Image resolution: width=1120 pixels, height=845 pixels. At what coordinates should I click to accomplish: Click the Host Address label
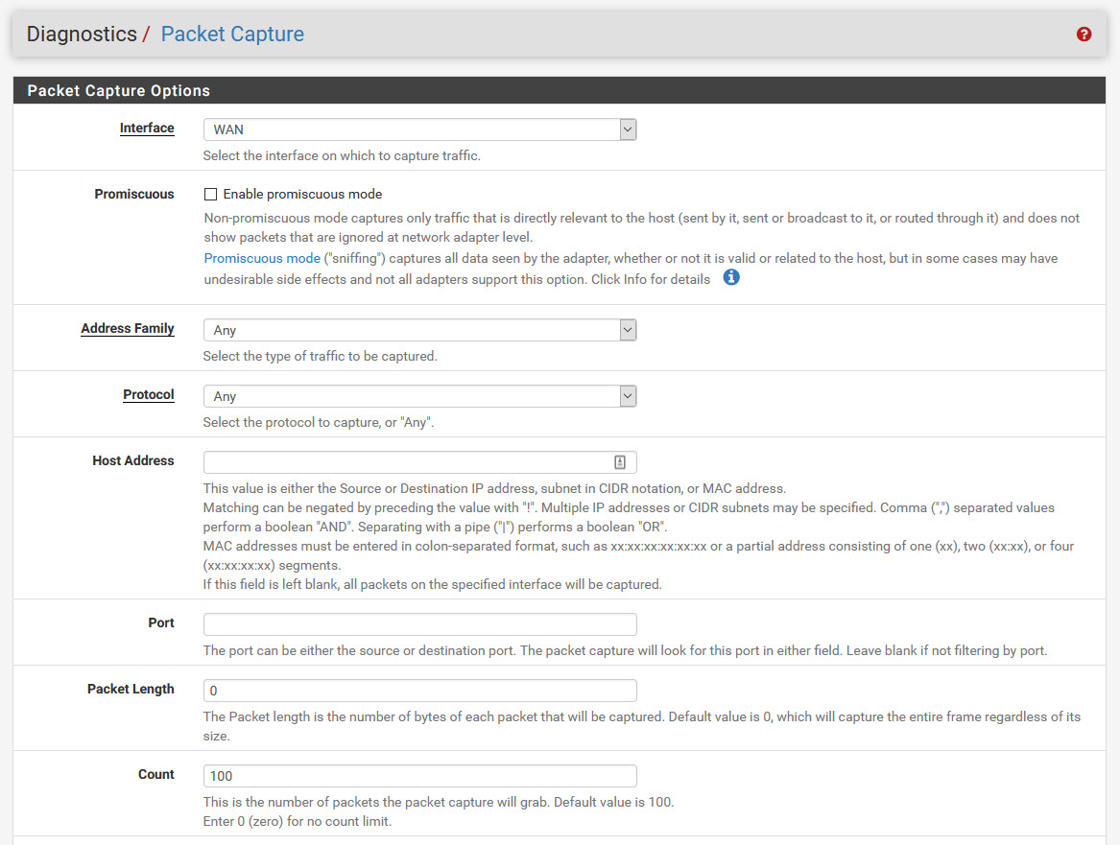[x=132, y=461]
